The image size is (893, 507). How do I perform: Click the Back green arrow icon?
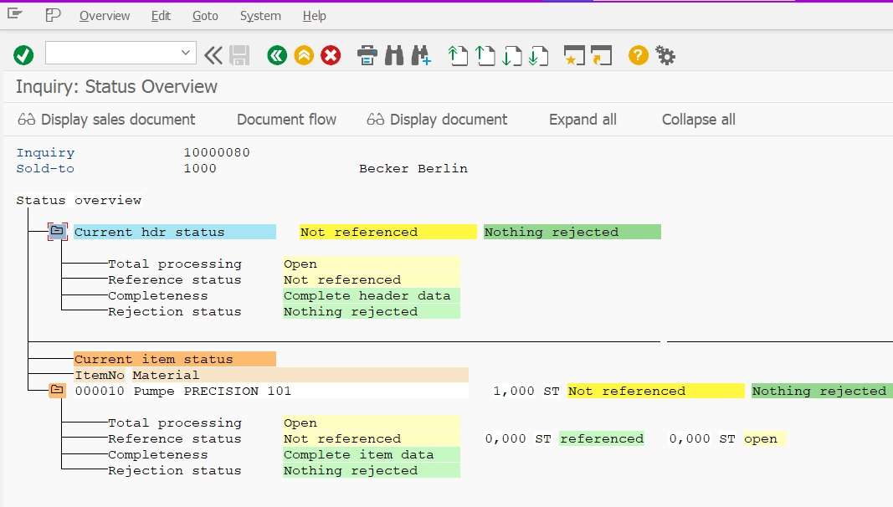pos(277,55)
